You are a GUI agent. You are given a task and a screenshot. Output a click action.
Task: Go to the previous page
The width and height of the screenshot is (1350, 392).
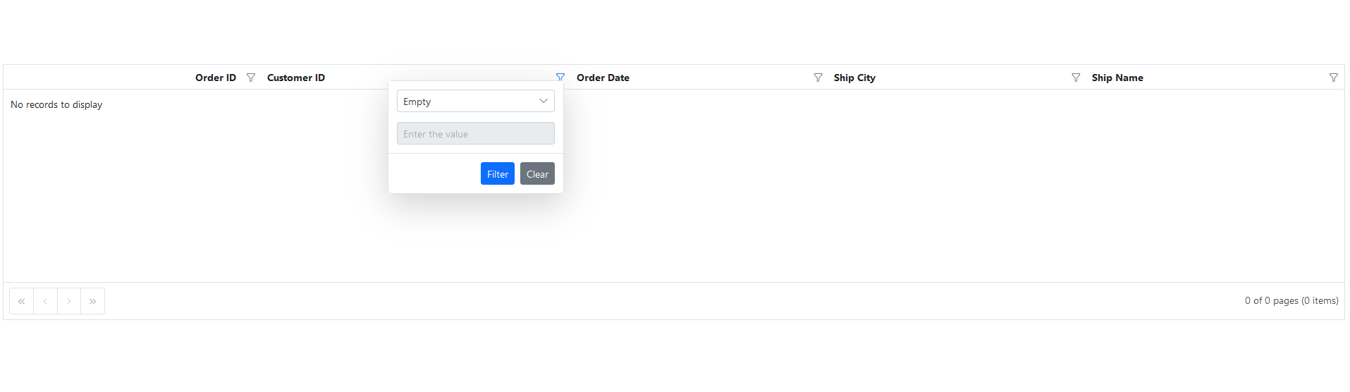point(46,301)
